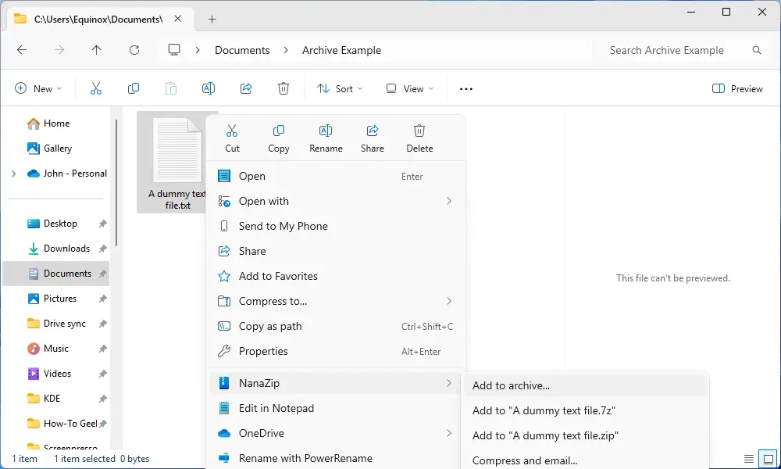Expand the Open with submenu
The width and height of the screenshot is (781, 469).
(x=449, y=201)
